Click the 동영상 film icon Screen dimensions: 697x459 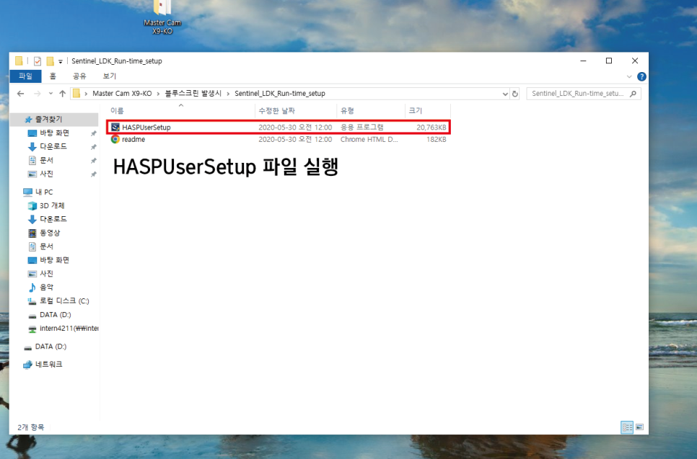(32, 233)
